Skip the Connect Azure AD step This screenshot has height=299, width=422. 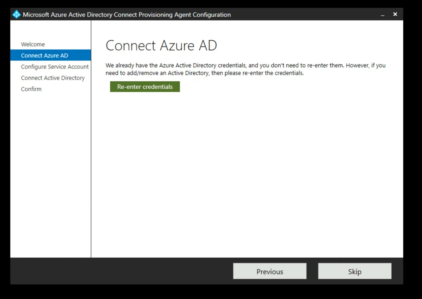click(355, 271)
